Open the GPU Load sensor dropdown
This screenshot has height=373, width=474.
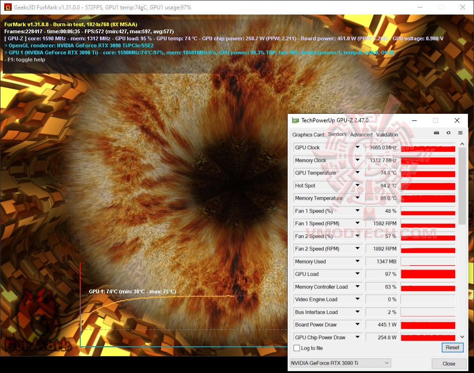coord(357,274)
